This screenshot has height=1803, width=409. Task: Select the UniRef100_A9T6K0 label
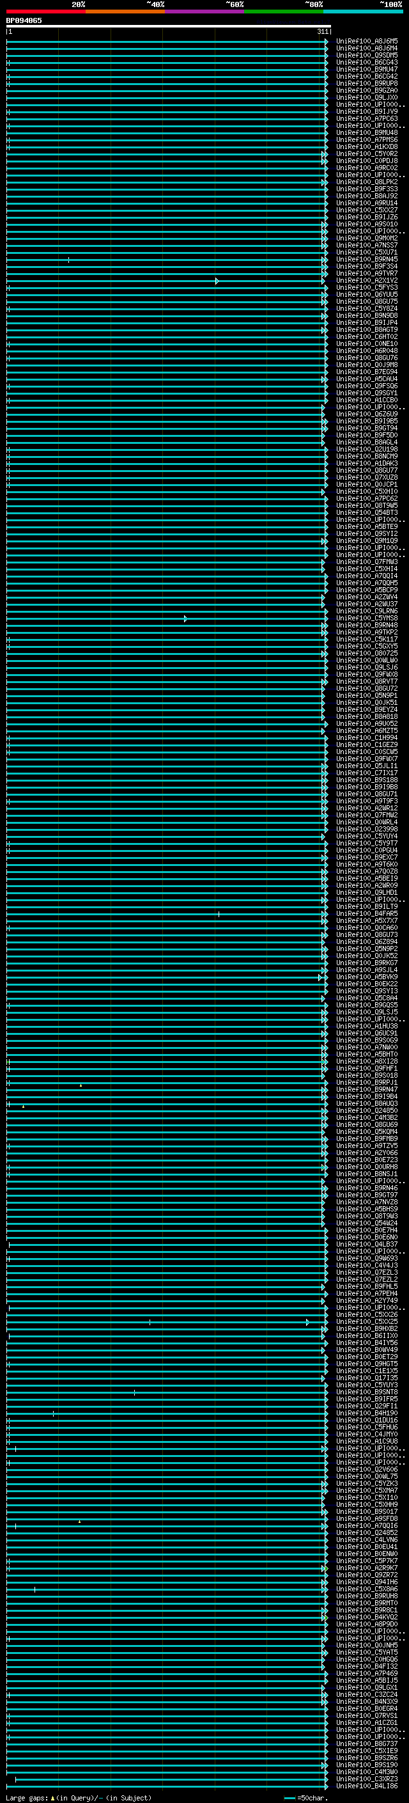tap(367, 865)
